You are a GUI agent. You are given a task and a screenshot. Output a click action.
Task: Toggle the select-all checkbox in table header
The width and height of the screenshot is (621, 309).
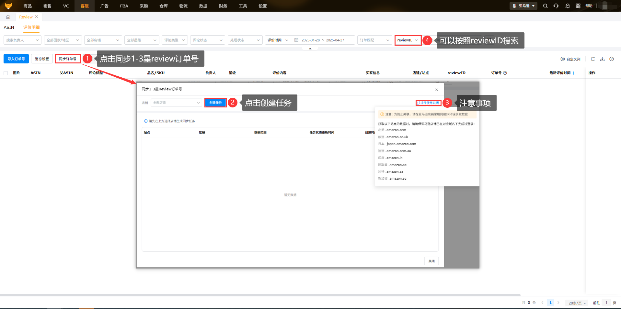pos(6,73)
